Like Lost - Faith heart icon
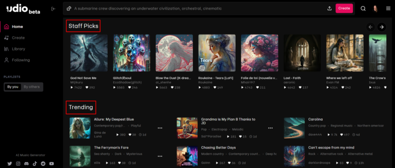 (300, 88)
